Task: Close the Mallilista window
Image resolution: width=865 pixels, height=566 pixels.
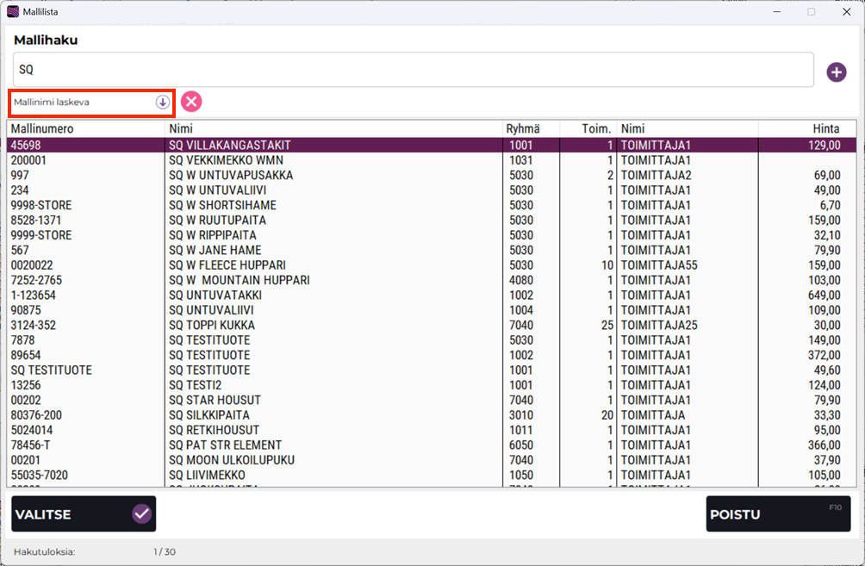Action: [x=845, y=12]
